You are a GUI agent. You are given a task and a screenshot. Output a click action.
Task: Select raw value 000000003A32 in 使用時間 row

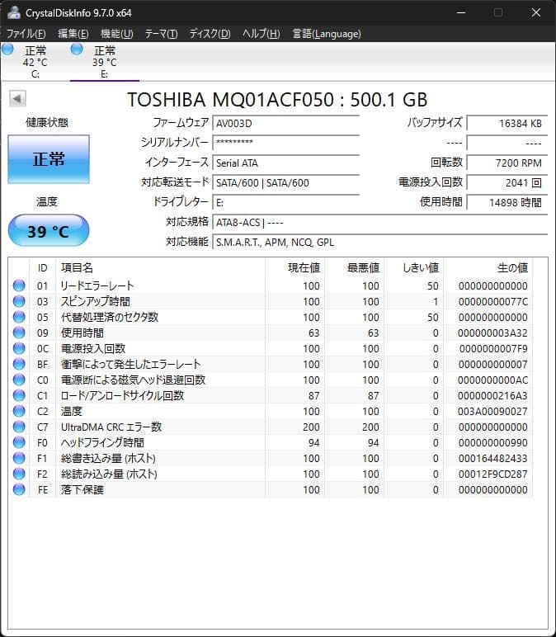click(492, 333)
